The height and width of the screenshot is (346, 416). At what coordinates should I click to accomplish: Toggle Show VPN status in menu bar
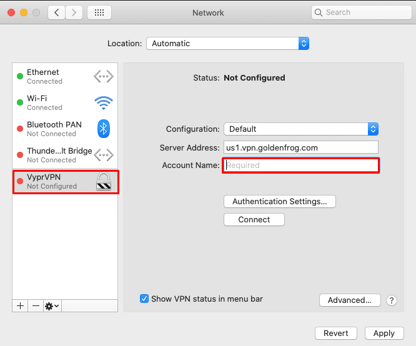coord(144,299)
